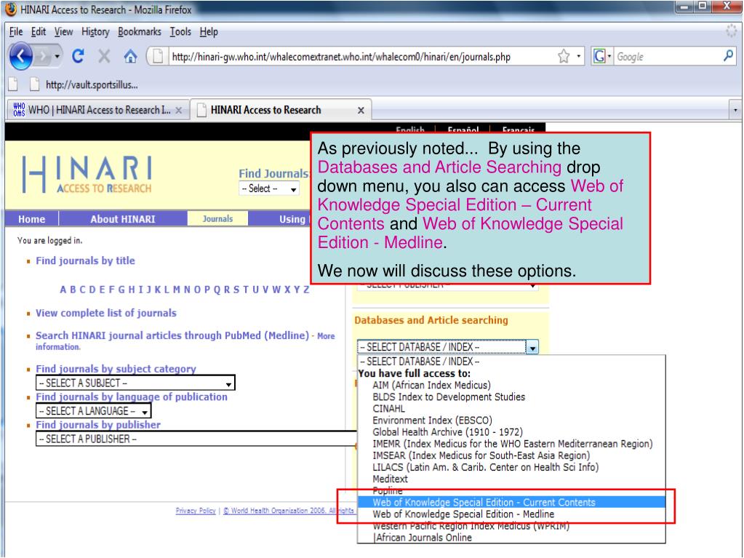
Task: Select Environment Index (EBSCO) option
Action: (432, 420)
